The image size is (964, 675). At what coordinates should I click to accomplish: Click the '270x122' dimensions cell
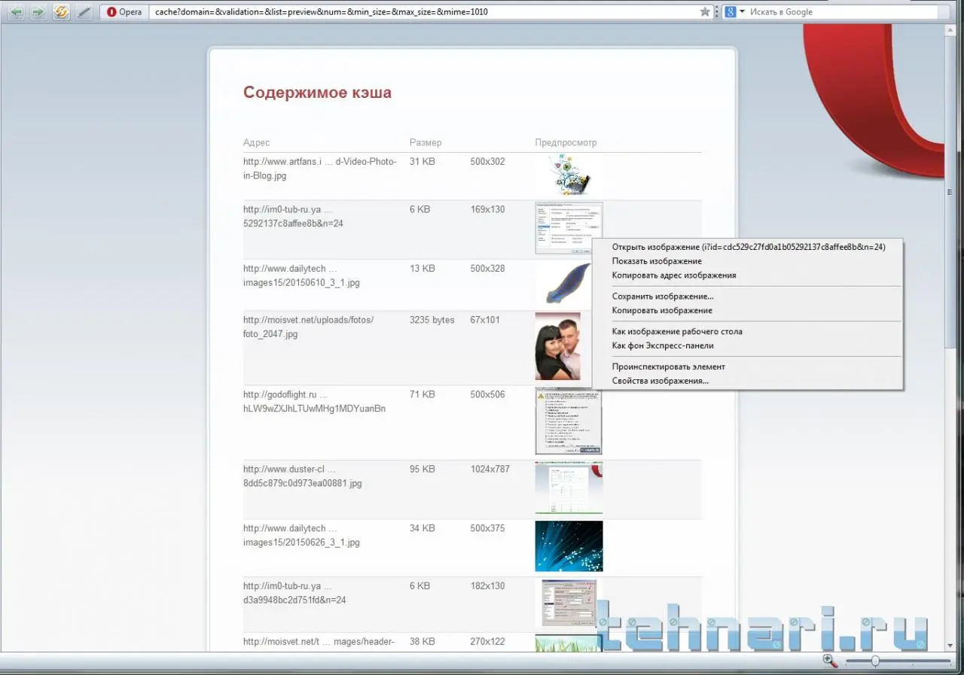pyautogui.click(x=488, y=642)
